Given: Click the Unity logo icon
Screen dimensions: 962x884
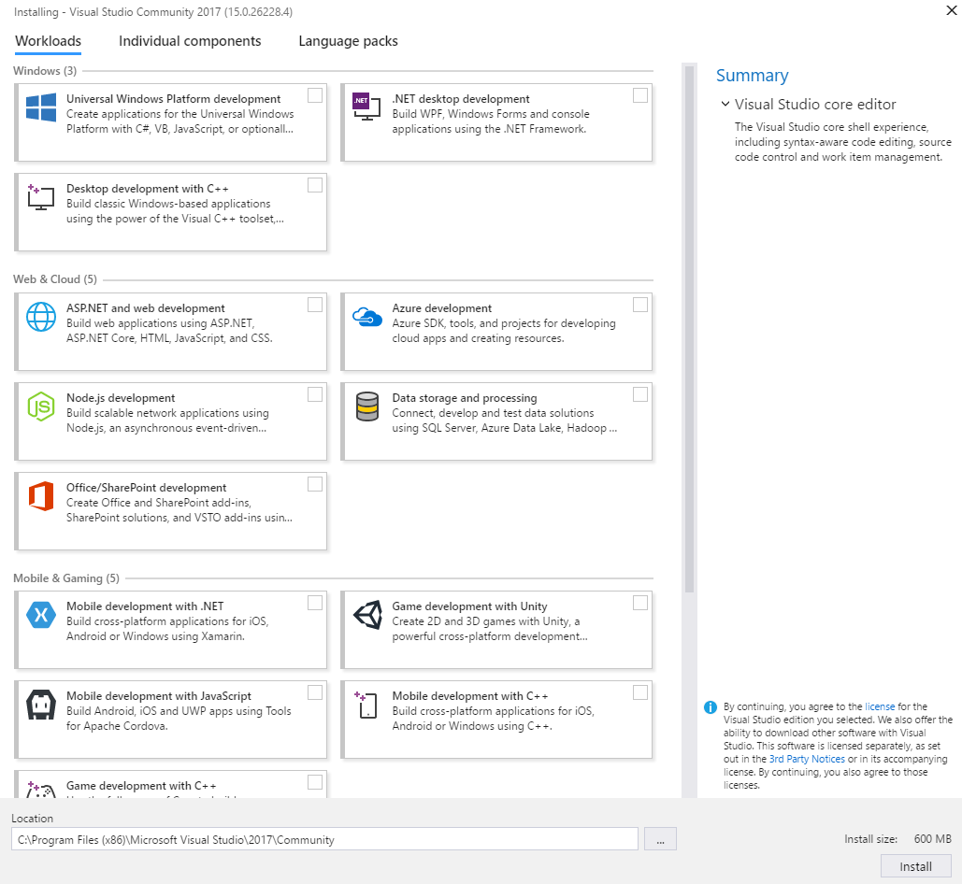Looking at the screenshot, I should (367, 614).
